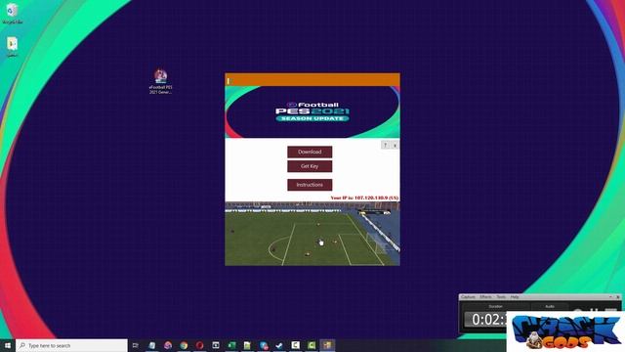Image resolution: width=625 pixels, height=352 pixels.
Task: Click the blue checkmark taskbar icon
Action: pyautogui.click(x=279, y=345)
